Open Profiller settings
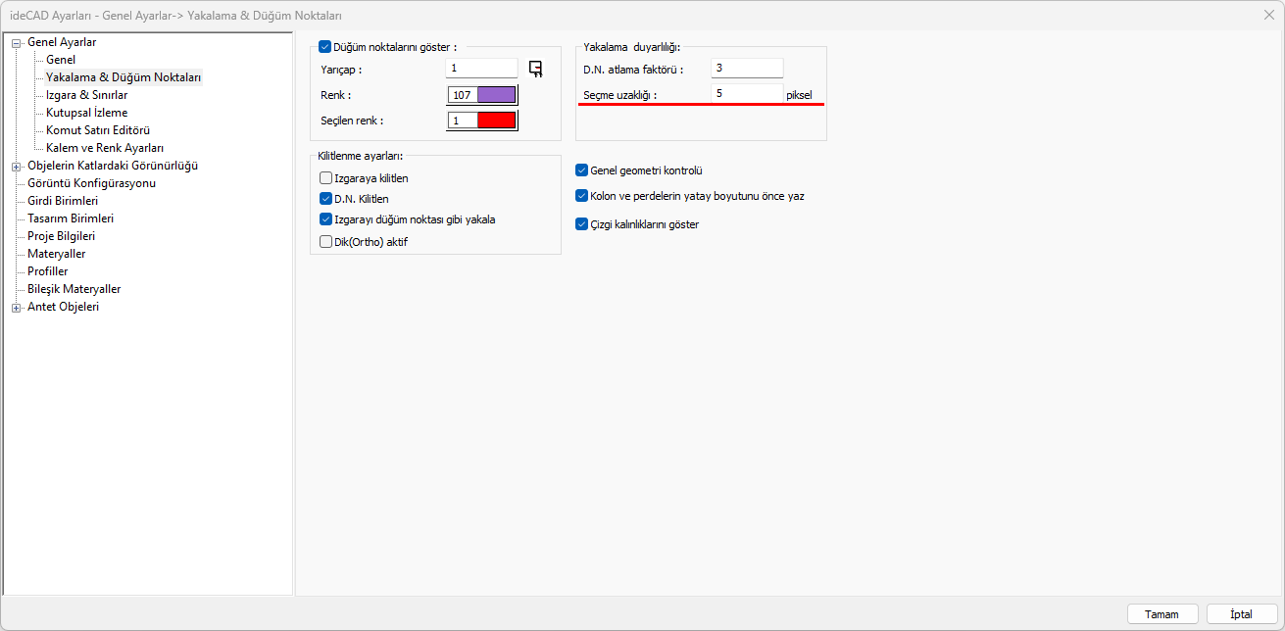Image resolution: width=1285 pixels, height=631 pixels. click(48, 271)
